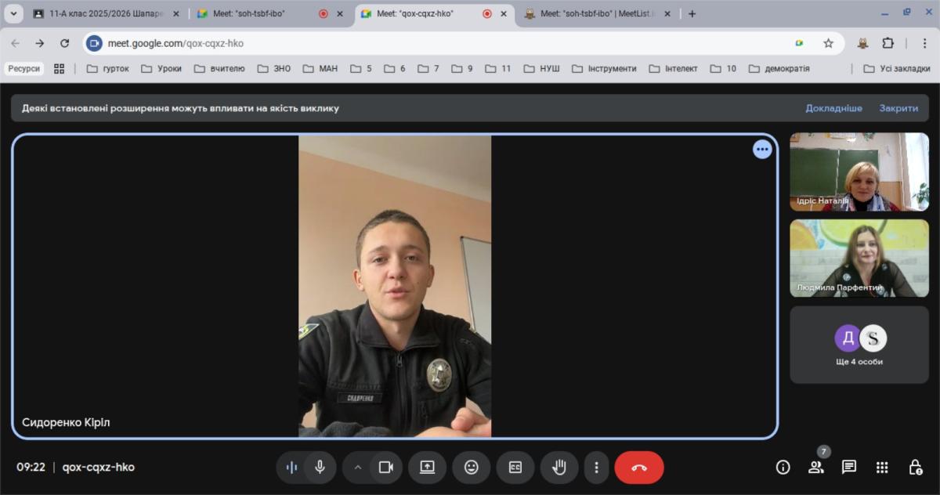Open options on Сидоренко Кіріл's video tile

pyautogui.click(x=762, y=149)
